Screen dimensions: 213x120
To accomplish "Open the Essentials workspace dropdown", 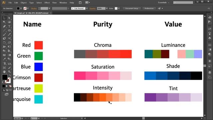I will tap(164, 2).
